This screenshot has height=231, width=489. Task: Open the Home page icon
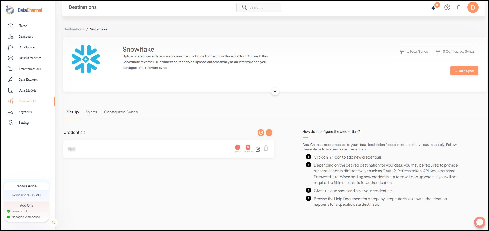[x=11, y=26]
